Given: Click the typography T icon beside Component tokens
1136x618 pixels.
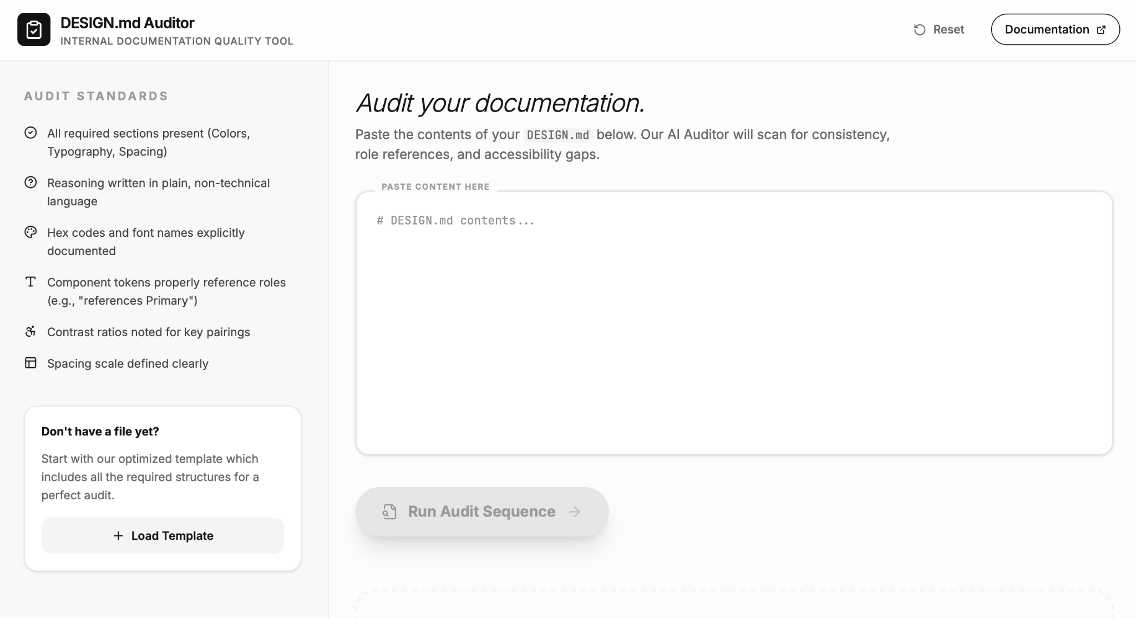Looking at the screenshot, I should 31,282.
